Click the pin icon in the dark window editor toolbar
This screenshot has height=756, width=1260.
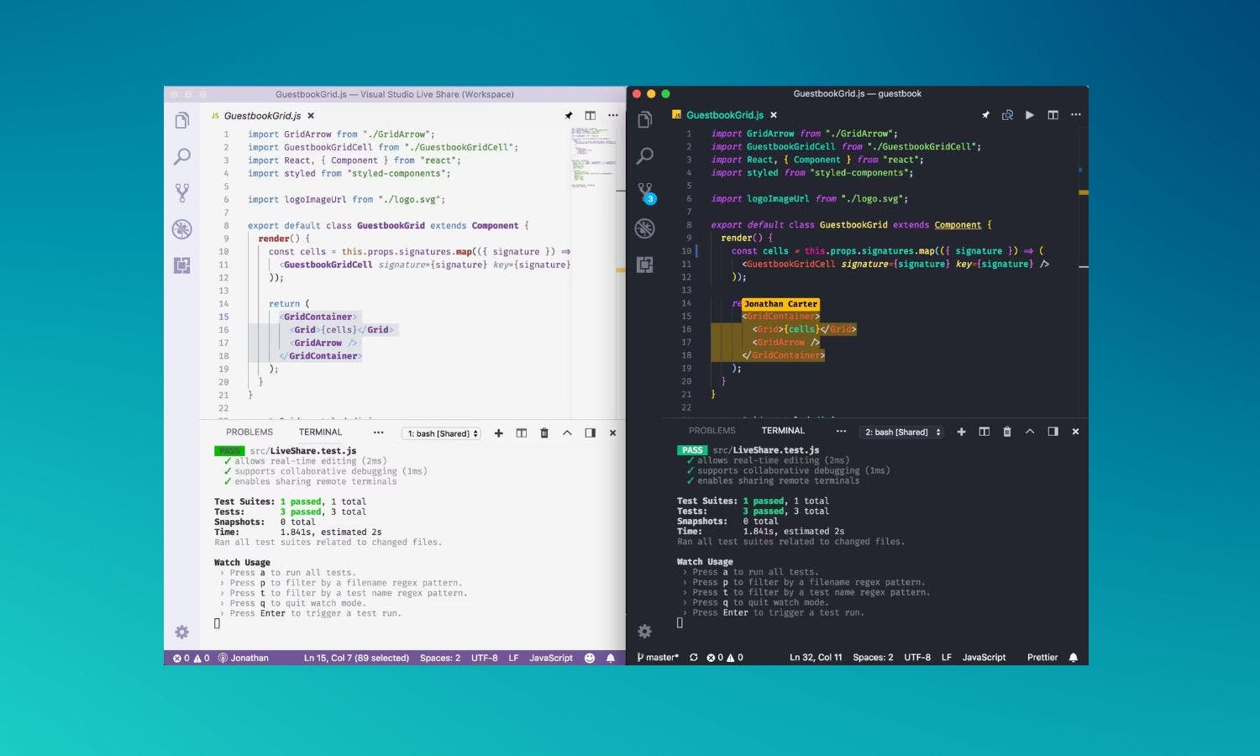[985, 115]
